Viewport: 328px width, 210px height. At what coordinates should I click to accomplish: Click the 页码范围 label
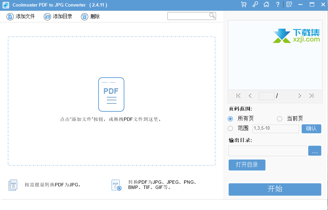pos(240,109)
